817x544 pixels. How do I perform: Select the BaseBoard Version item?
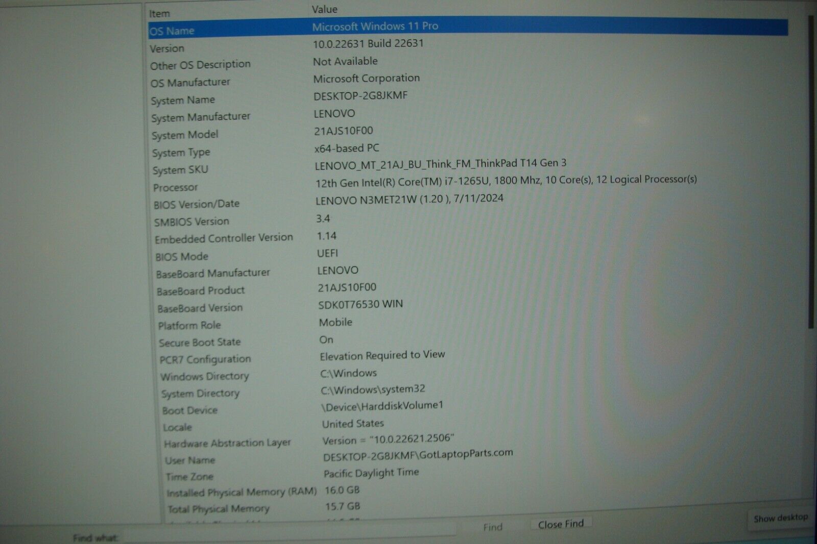point(200,308)
